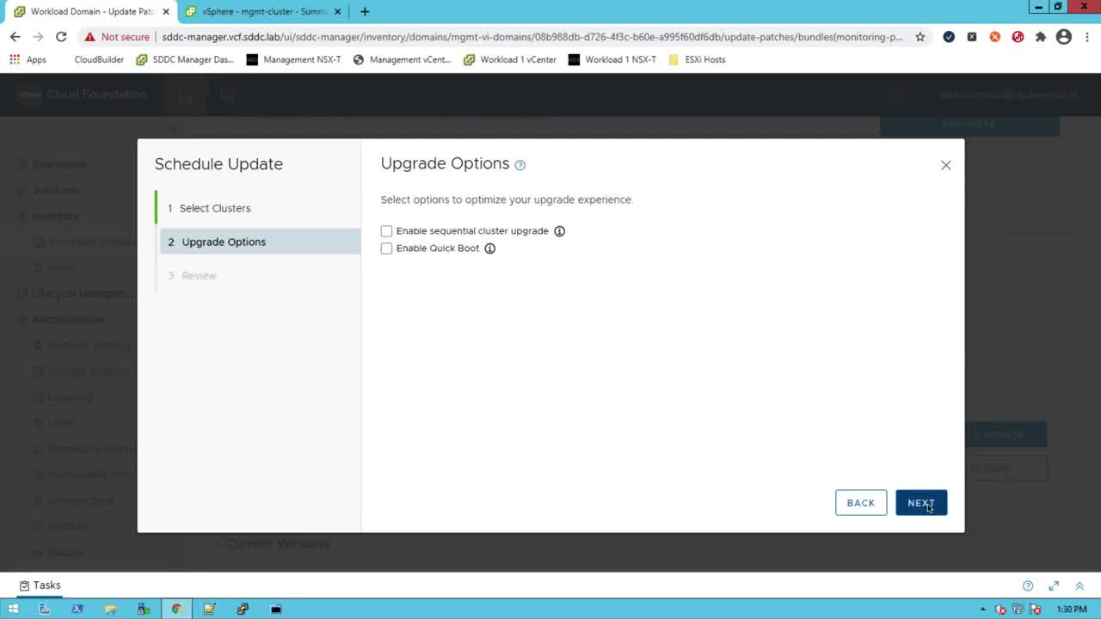
Task: Open Workload 1 vCenter bookmark
Action: click(x=510, y=59)
